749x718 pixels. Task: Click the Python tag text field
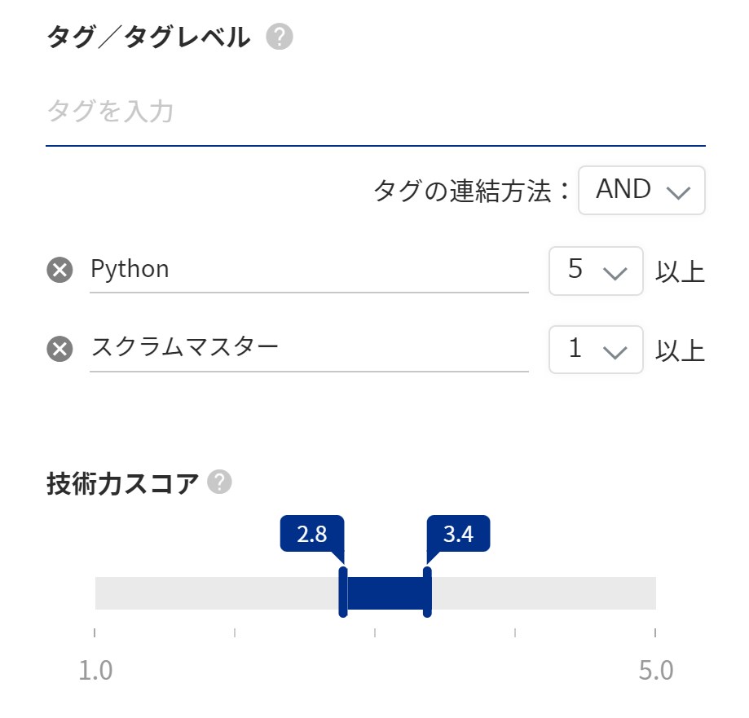309,270
